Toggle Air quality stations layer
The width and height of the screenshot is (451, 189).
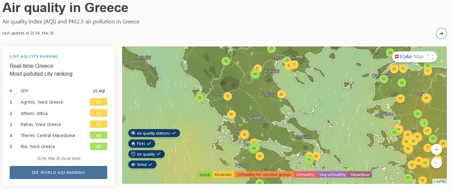[x=154, y=133]
